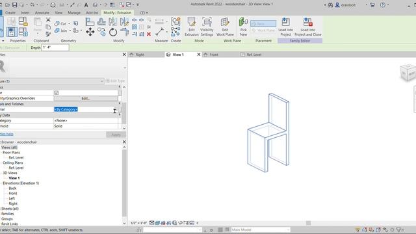416x234 pixels.
Task: Open quick access toolbar customize dropdown
Action: pyautogui.click(x=138, y=5)
